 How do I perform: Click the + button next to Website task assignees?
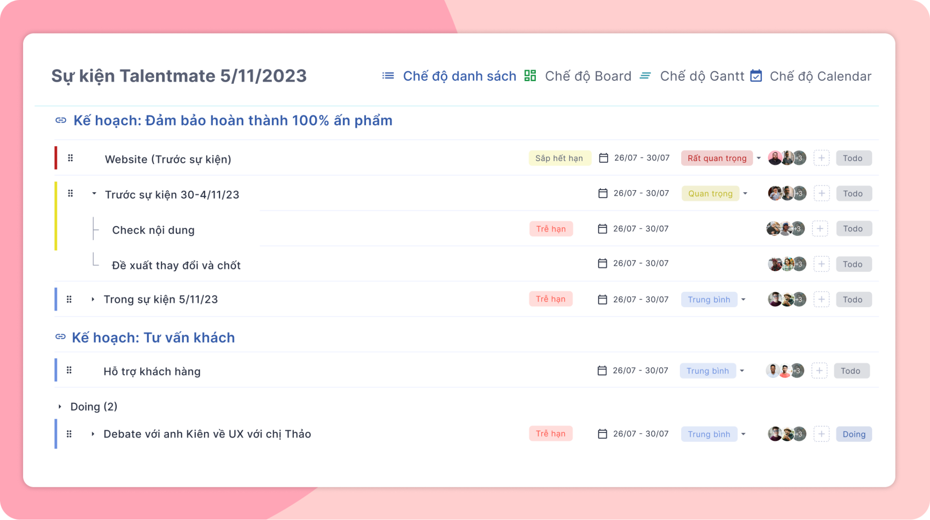(820, 157)
